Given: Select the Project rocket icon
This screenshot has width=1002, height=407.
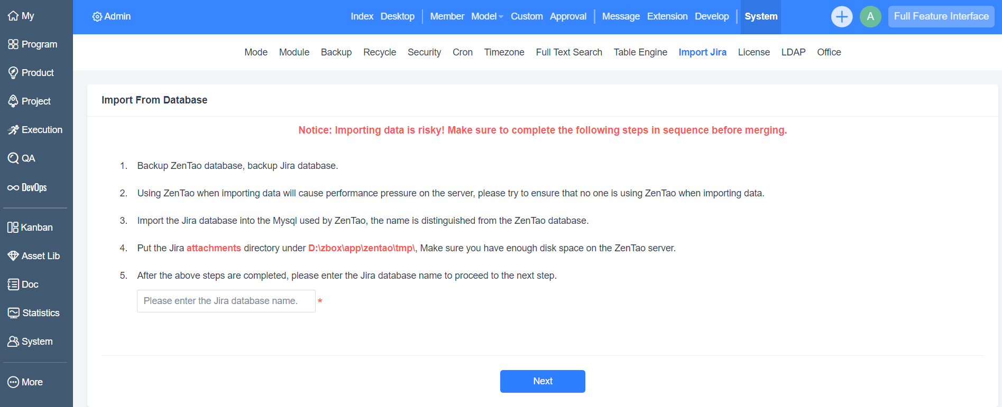Looking at the screenshot, I should pos(13,101).
